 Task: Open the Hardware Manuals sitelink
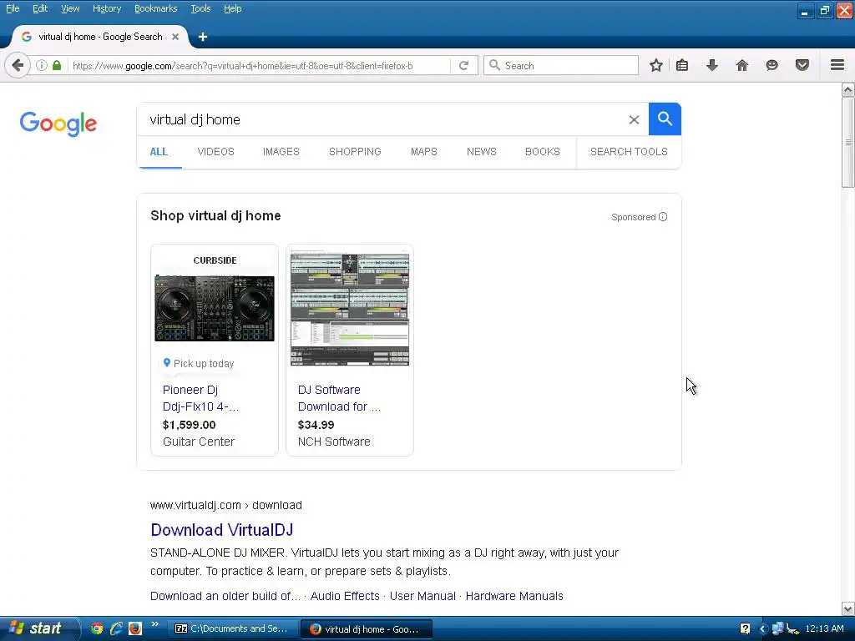[x=514, y=596]
